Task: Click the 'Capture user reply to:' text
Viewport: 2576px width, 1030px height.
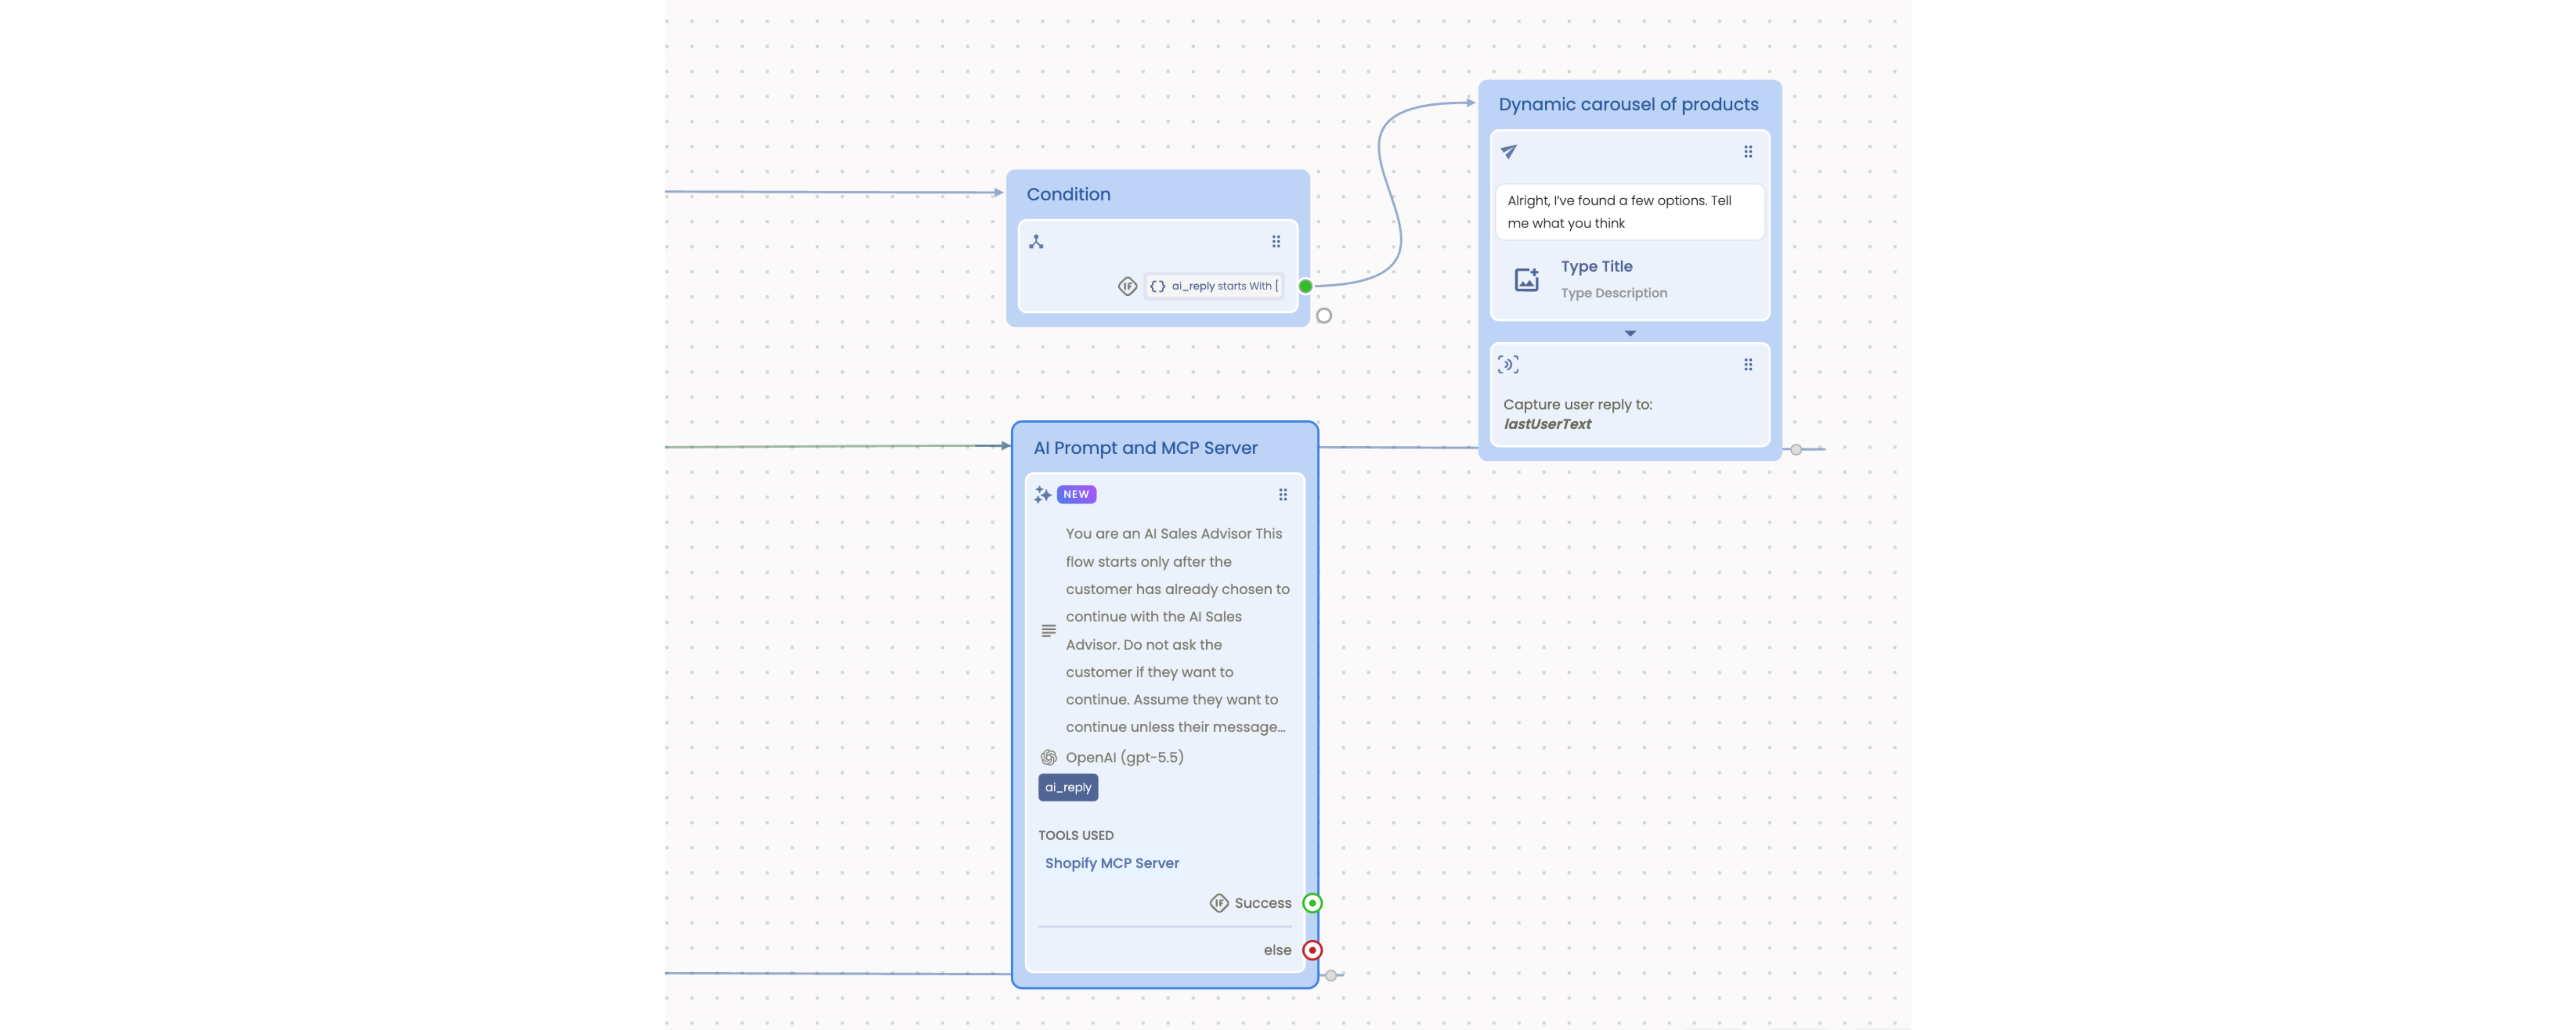Action: click(1577, 405)
